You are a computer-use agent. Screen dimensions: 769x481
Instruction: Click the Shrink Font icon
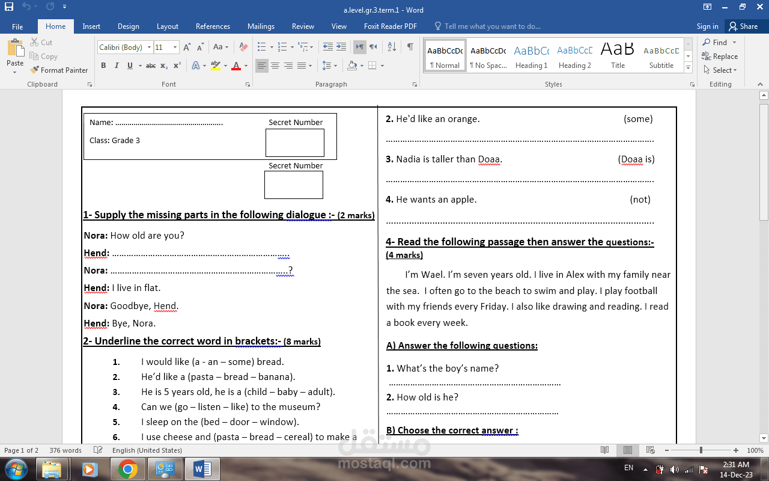coord(199,47)
